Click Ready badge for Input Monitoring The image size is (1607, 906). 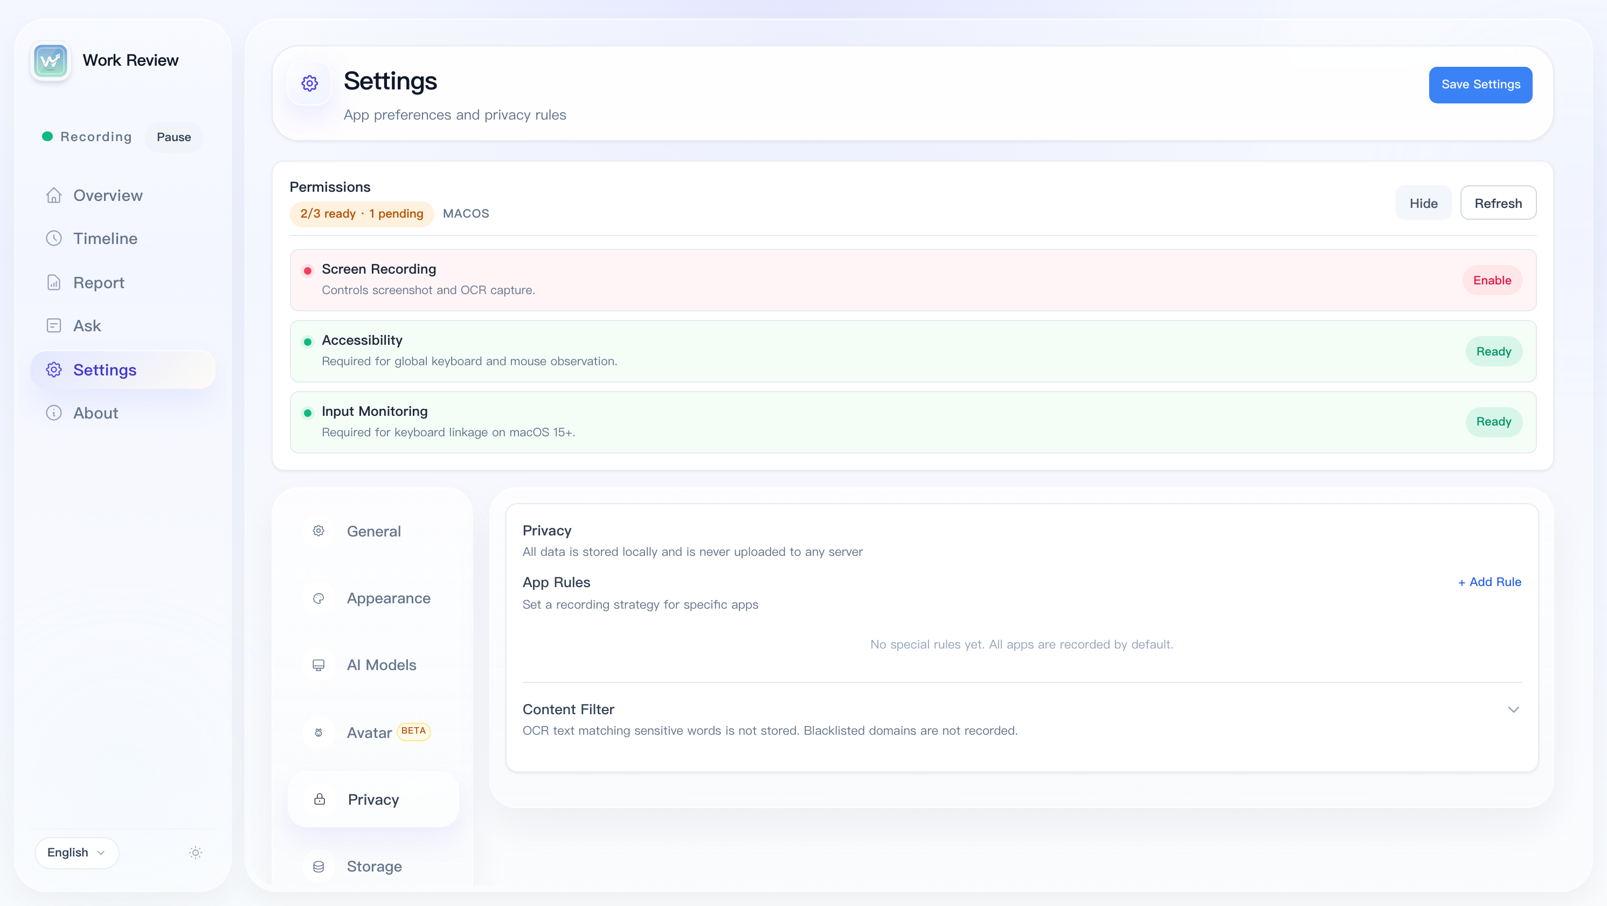[1493, 422]
